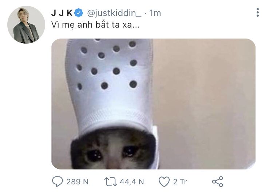Click the 289 N reply count
Viewport: 273px width, 192px height.
78,182
